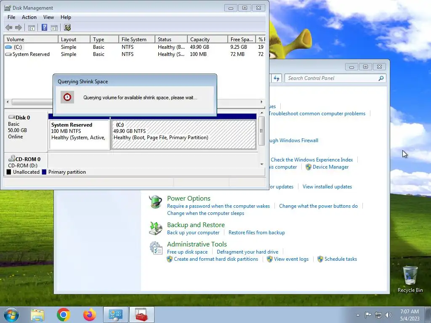The width and height of the screenshot is (431, 323).
Task: Click the Show/Hide Console Tree toolbar icon
Action: point(32,27)
